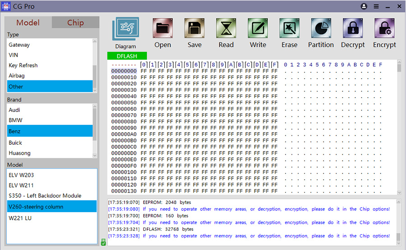
Task: Click the Write pencil icon
Action: coord(258,29)
